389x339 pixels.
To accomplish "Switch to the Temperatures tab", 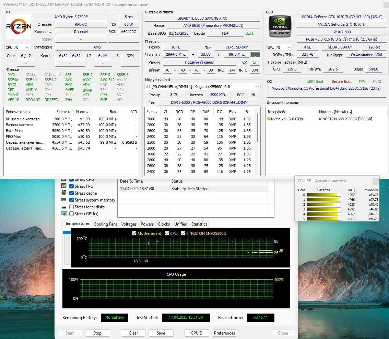I will coord(77,223).
